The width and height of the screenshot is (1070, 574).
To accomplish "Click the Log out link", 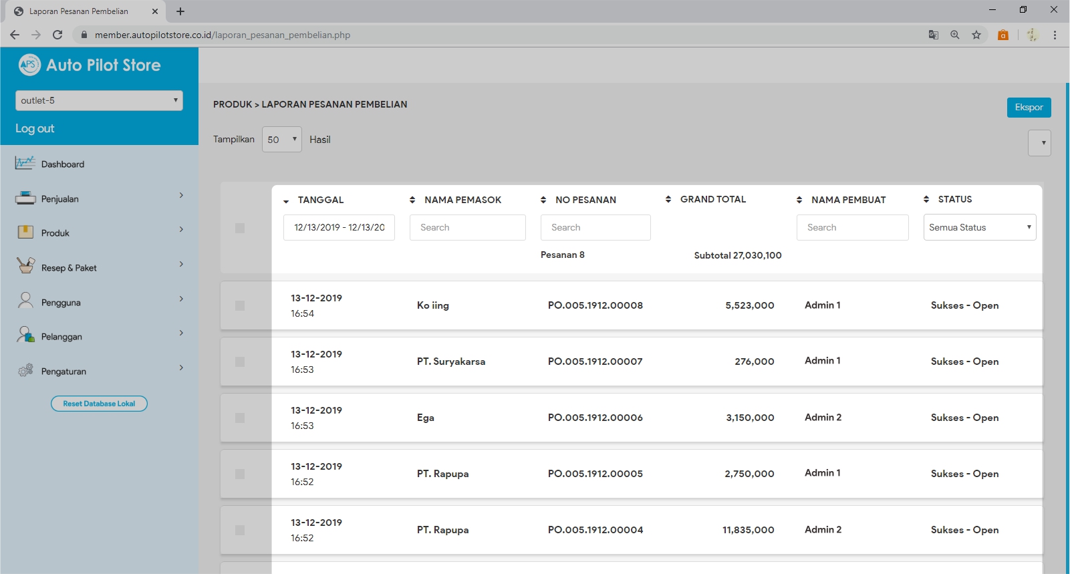I will point(35,128).
